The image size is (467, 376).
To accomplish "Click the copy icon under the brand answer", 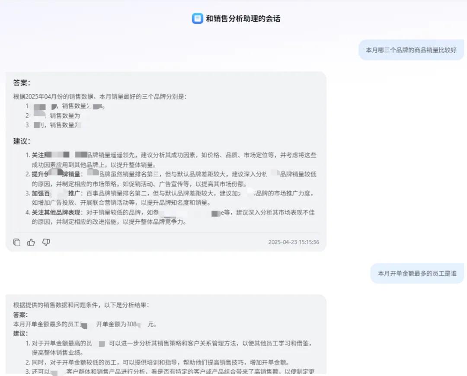I will [x=17, y=242].
